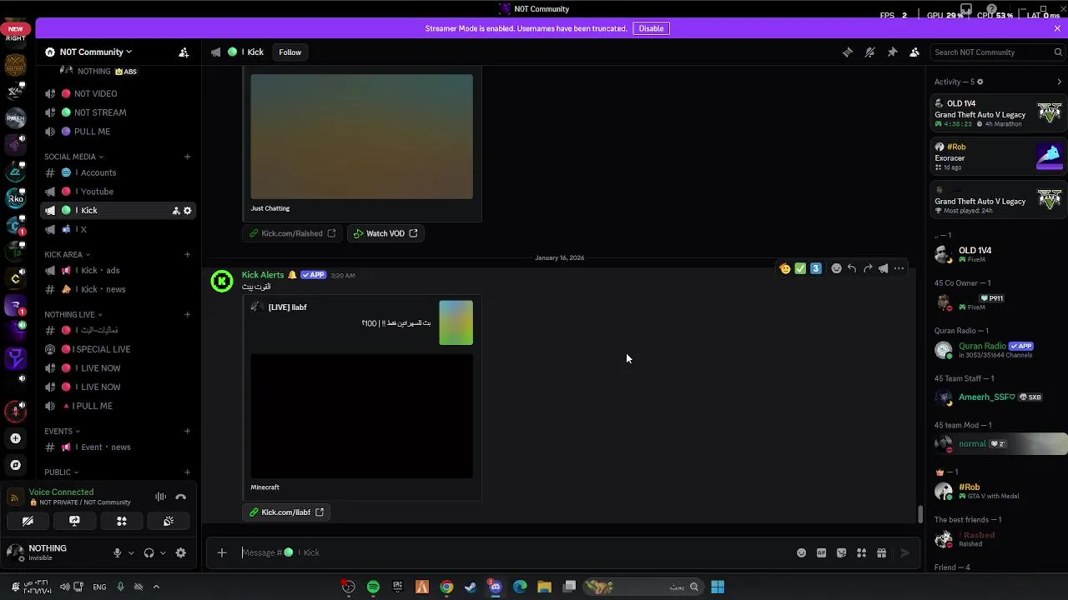Viewport: 1068px width, 600px height.
Task: Open User Settings gear
Action: click(x=181, y=552)
